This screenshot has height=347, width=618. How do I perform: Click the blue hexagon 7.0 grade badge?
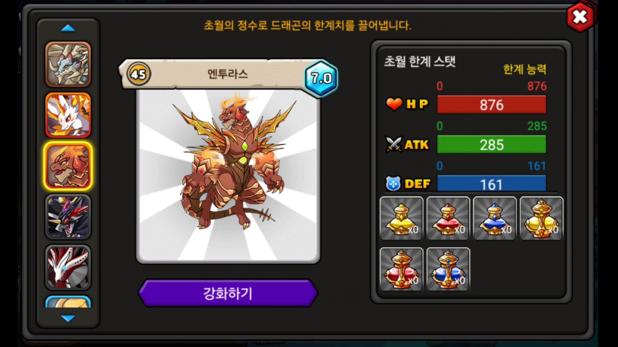[x=321, y=78]
